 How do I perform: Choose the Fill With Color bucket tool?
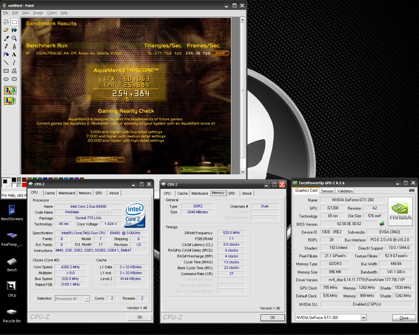click(x=14, y=30)
